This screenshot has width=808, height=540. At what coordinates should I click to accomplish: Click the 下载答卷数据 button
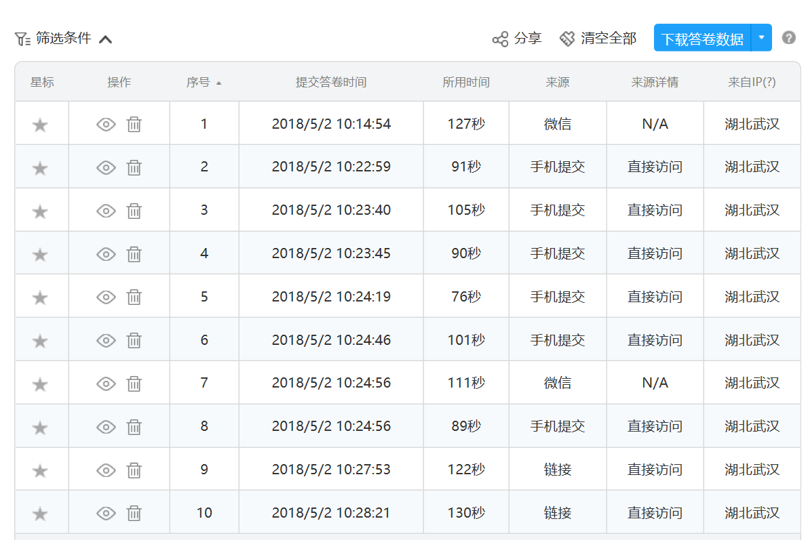702,39
